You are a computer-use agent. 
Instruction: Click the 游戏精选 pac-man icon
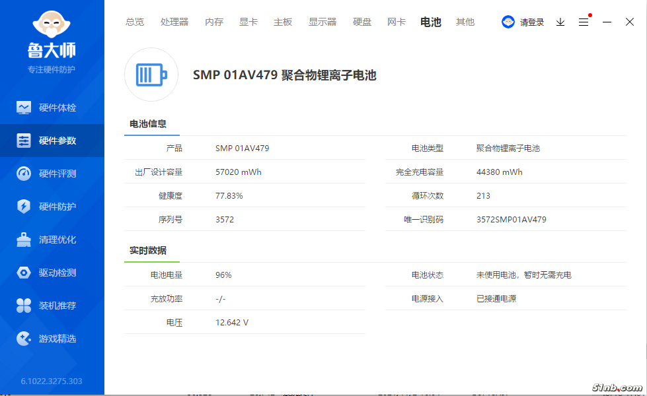click(24, 339)
